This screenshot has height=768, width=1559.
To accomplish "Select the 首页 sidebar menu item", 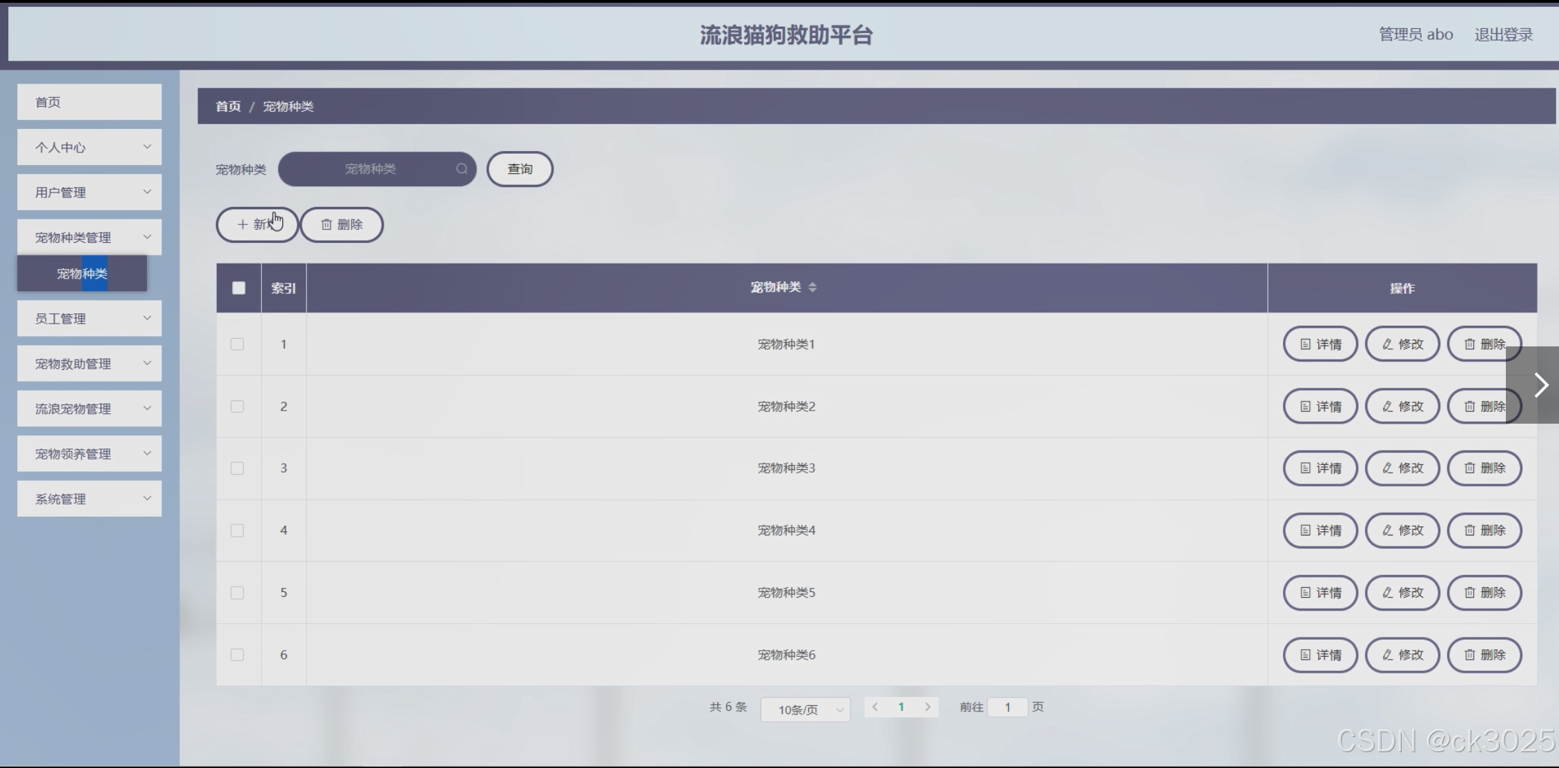I will [x=90, y=102].
